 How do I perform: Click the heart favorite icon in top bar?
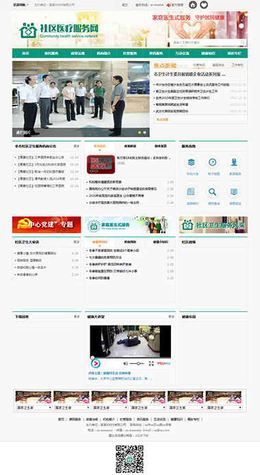click(x=204, y=5)
